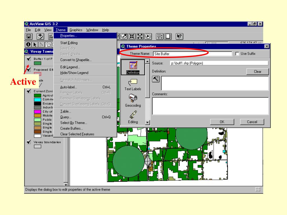
Task: Click Cancel in Theme Properties
Action: [x=252, y=122]
